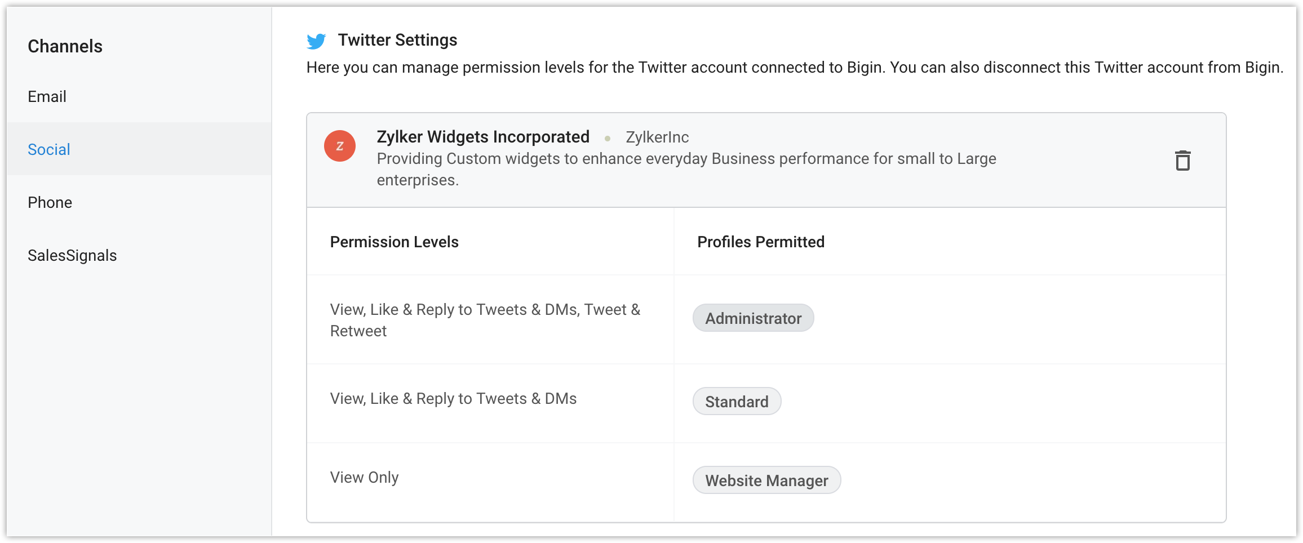
Task: Open the Phone channel settings
Action: [x=50, y=203]
